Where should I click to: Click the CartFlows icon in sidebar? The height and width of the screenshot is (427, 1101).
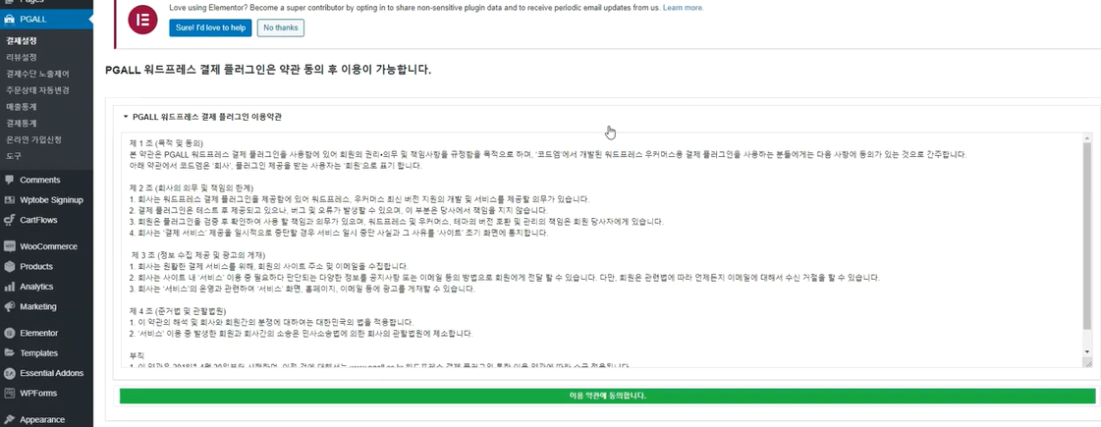pyautogui.click(x=9, y=220)
